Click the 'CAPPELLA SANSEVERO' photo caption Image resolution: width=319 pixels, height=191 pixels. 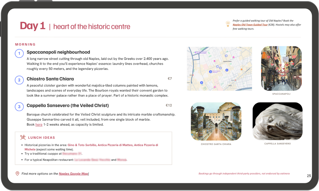tap(278, 144)
